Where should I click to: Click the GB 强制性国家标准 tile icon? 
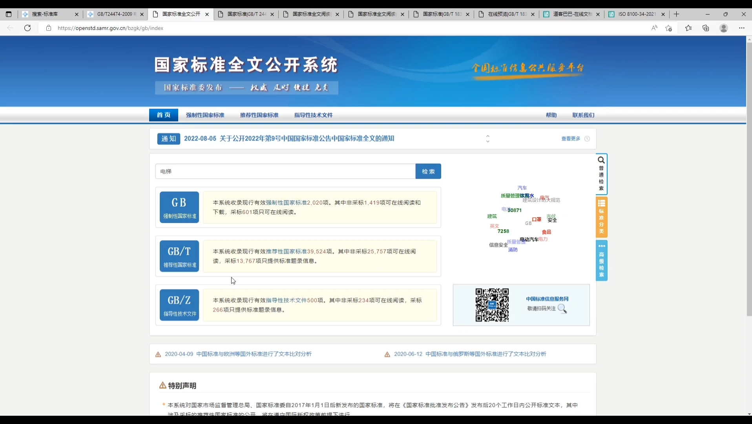click(x=179, y=207)
